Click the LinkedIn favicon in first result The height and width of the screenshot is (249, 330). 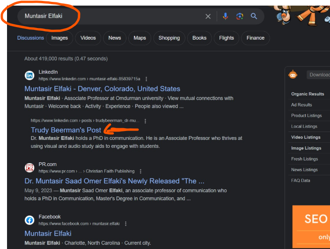[29, 76]
